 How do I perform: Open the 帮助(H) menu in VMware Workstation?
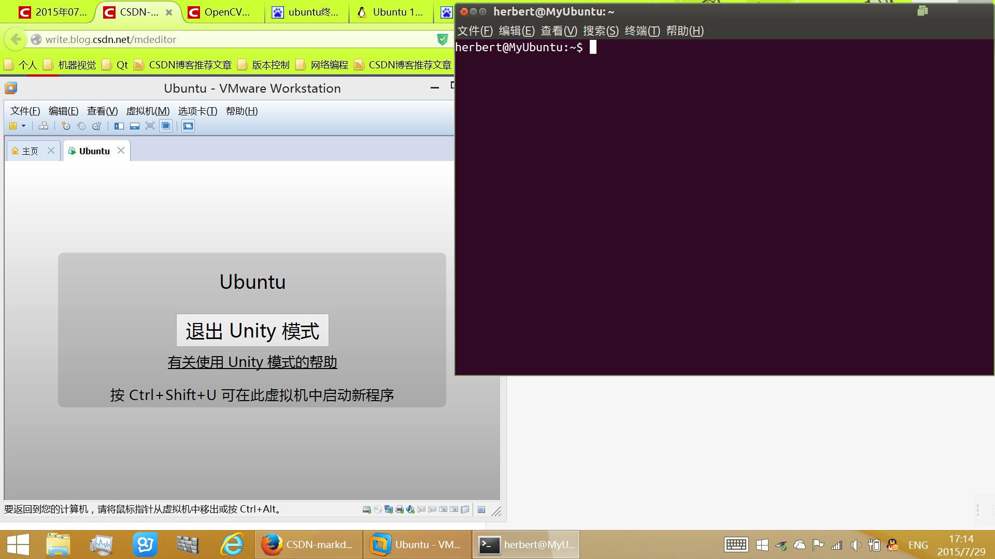click(241, 111)
